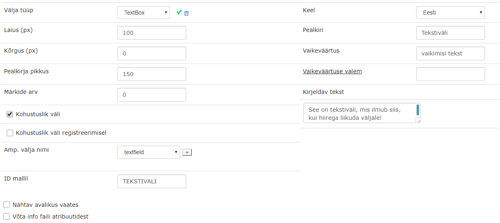Open the Amp. välja nimi dropdown

point(149,152)
